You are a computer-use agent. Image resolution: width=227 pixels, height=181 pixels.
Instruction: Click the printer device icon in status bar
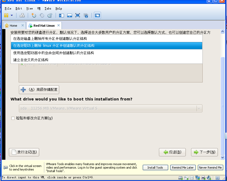click(203, 178)
